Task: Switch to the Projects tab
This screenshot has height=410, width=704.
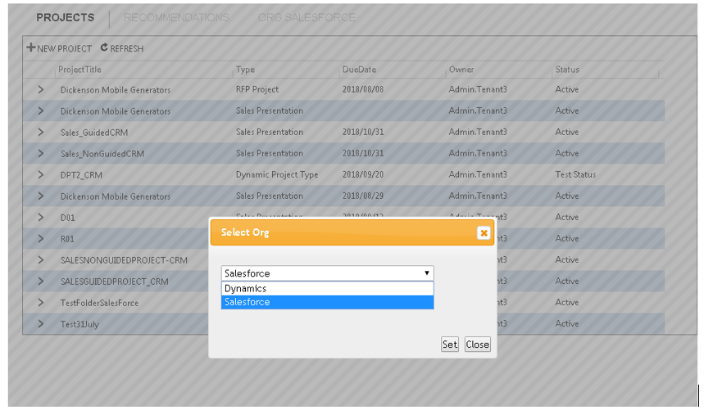Action: pyautogui.click(x=65, y=17)
